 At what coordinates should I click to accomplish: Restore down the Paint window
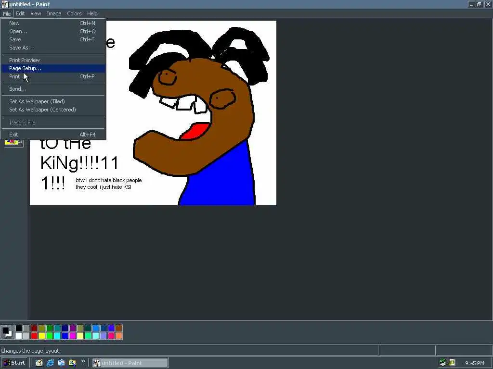click(x=479, y=4)
